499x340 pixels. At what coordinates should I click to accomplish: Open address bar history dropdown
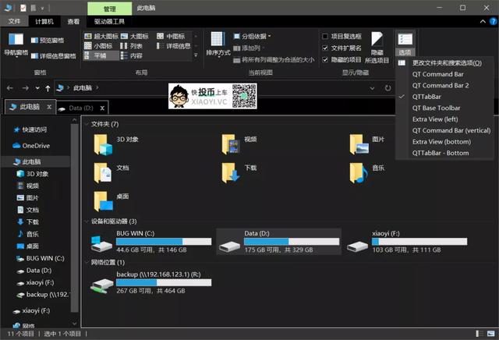(x=372, y=88)
